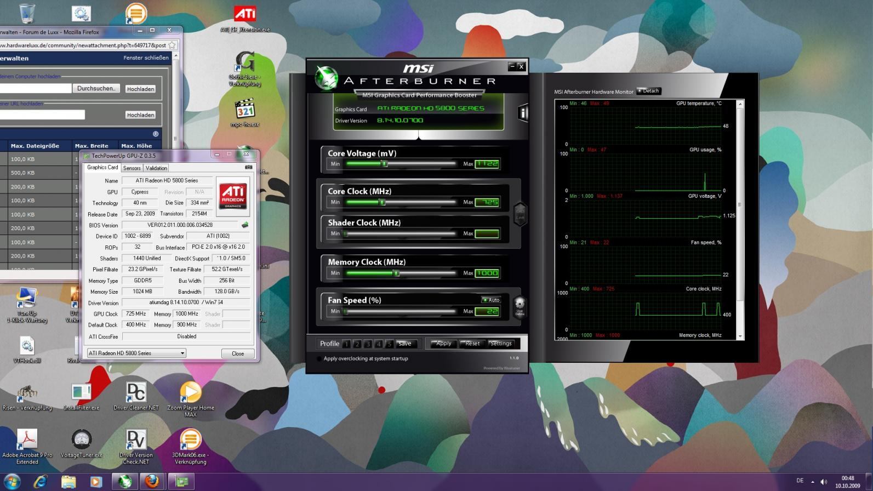Open the volume control in system tray
Screen dimensions: 873x491
coord(824,482)
